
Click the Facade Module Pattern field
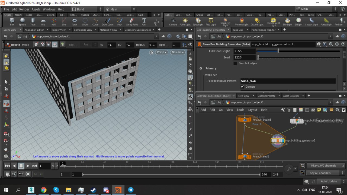pos(288,81)
